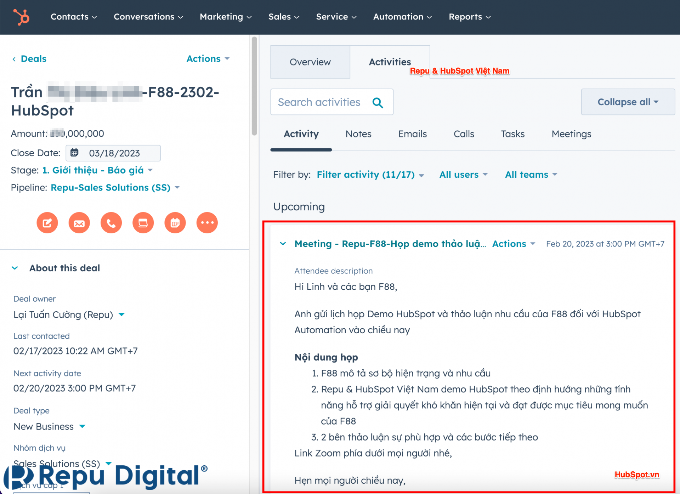Open the Close Date calendar picker icon

(x=74, y=153)
